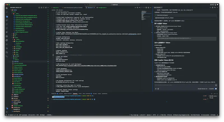Click the chat message input field
The height and width of the screenshot is (122, 224).
184,85
